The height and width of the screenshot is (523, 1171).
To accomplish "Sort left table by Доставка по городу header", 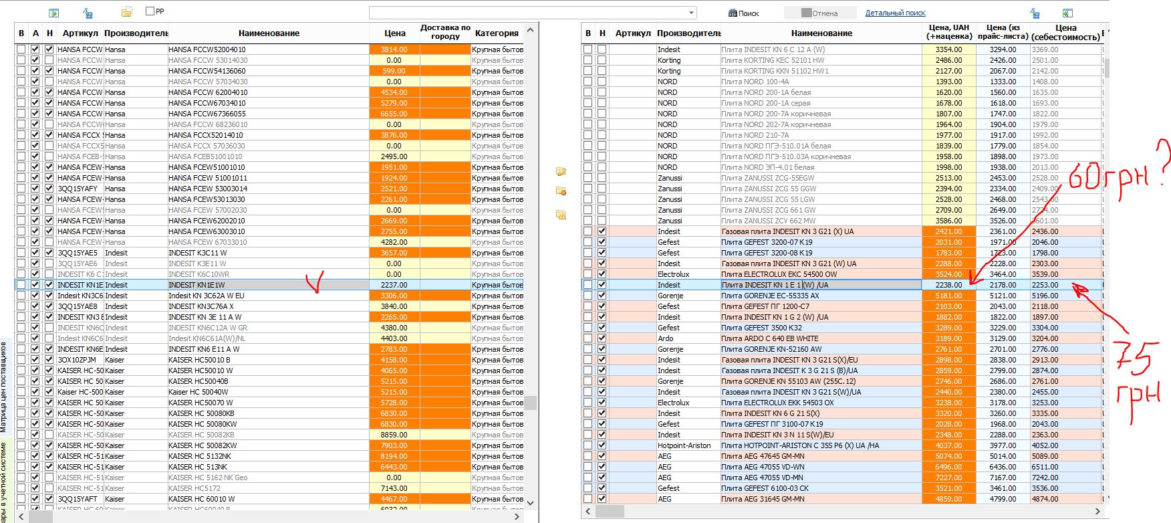I will [445, 33].
